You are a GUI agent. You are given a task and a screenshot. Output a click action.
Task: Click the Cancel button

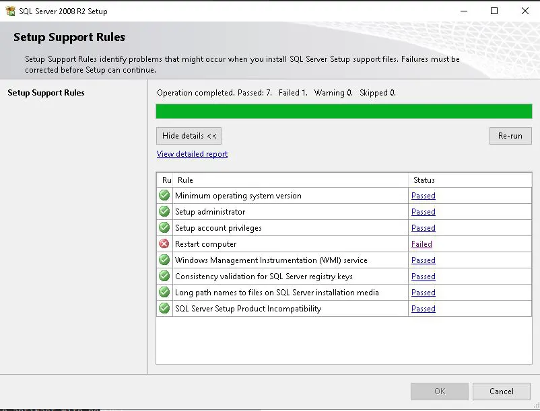[502, 391]
